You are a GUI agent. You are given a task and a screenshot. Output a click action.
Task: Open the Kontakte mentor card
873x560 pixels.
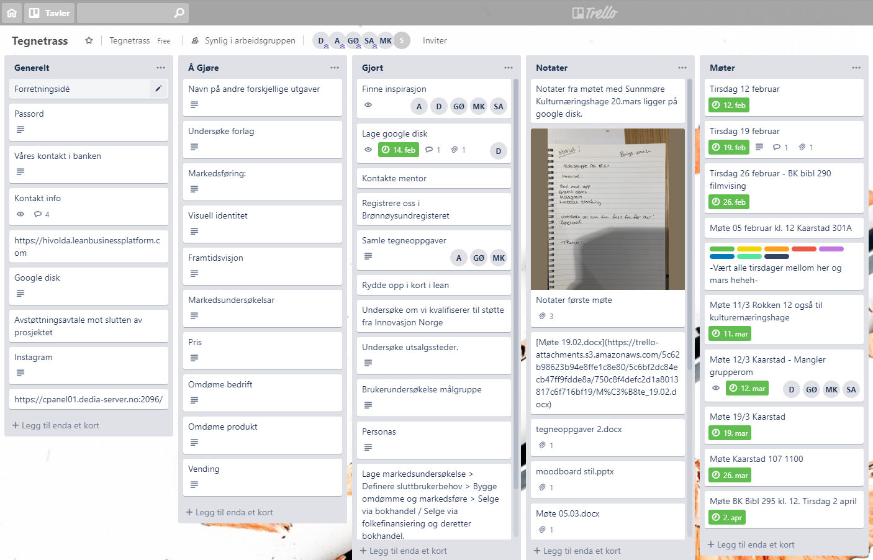click(434, 178)
